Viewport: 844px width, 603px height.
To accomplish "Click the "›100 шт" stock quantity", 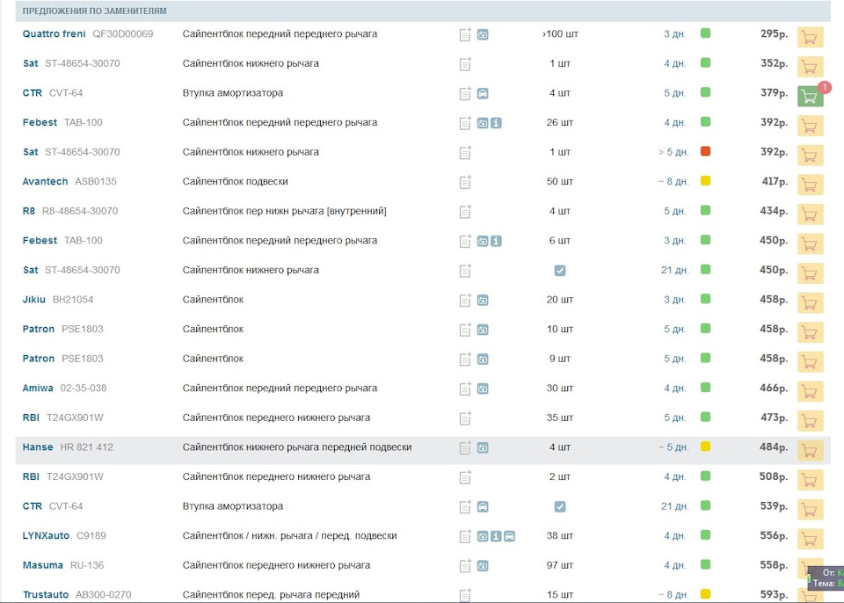I will 560,34.
